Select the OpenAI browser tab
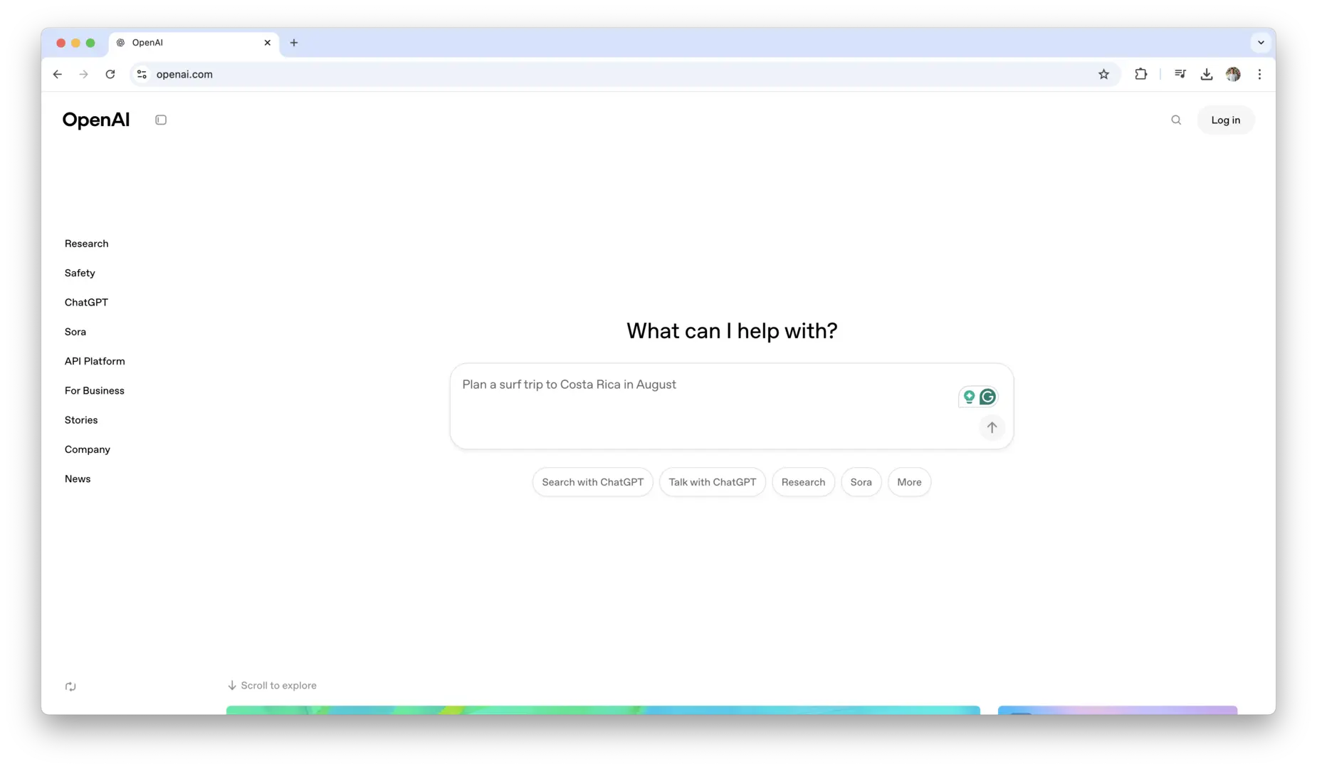Screen dimensions: 1317x769 (x=194, y=43)
